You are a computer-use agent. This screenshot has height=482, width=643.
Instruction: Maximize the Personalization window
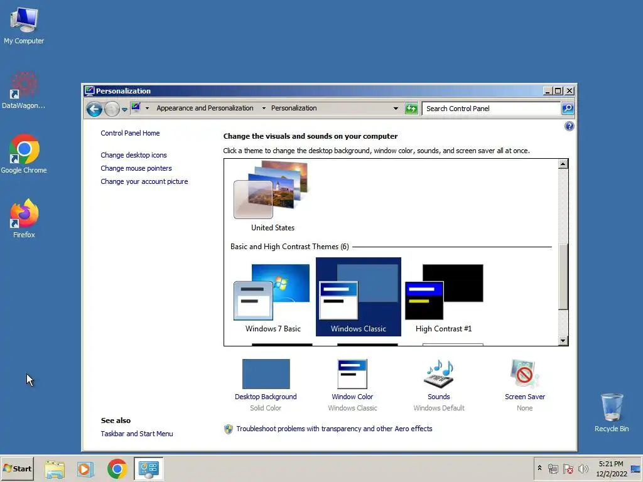(558, 91)
